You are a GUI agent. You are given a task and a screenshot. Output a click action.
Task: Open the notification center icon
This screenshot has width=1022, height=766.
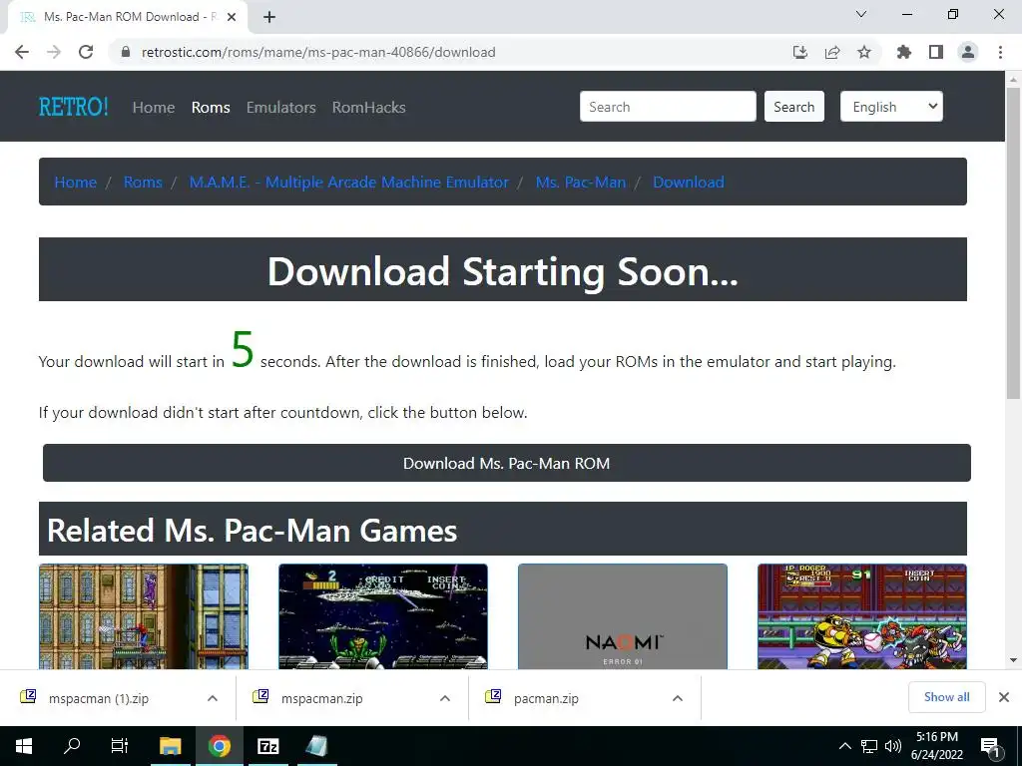[990, 746]
